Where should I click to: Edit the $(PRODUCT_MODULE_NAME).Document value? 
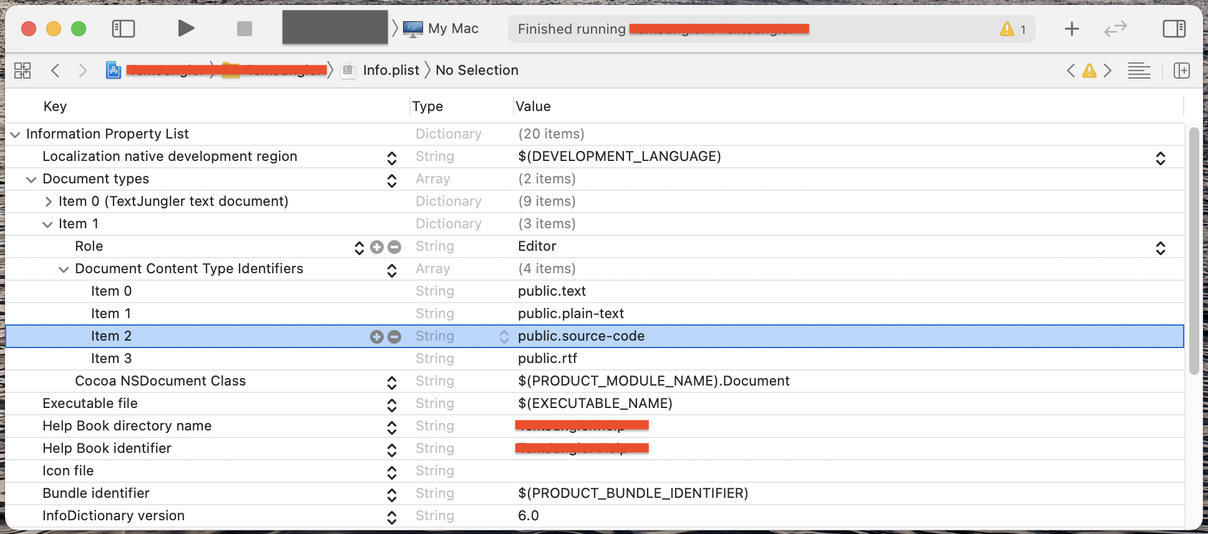coord(653,381)
